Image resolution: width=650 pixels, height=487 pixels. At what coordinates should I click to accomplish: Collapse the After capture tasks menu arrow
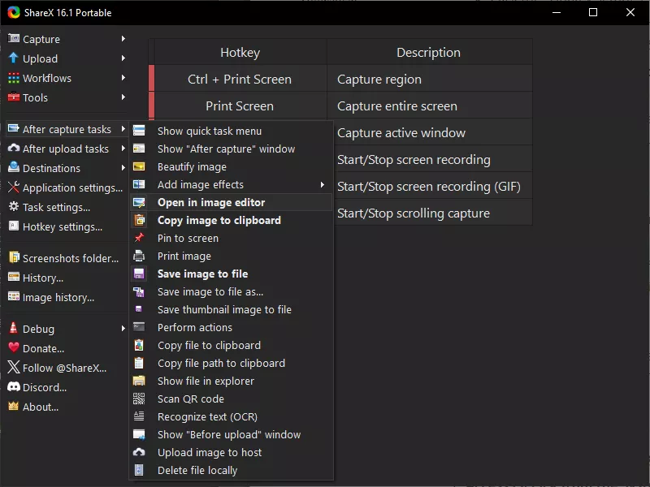click(123, 129)
